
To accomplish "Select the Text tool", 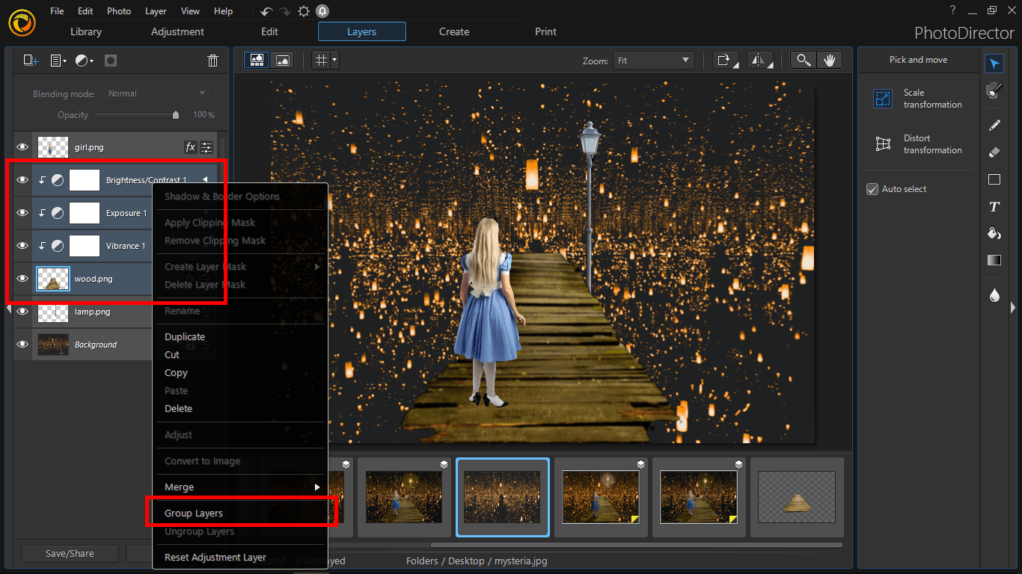I will click(x=994, y=206).
